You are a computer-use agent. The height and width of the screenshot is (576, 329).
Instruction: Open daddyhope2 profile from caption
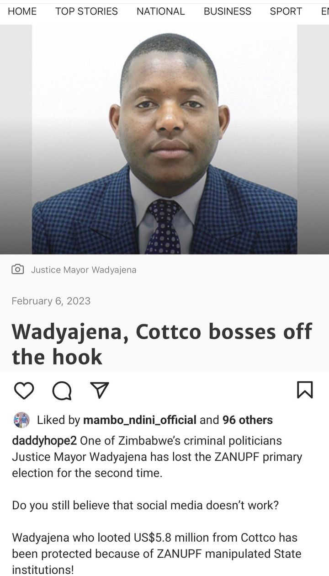tap(44, 441)
